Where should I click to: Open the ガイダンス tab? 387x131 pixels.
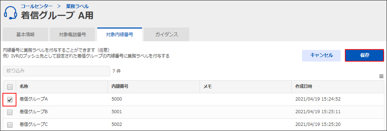[x=167, y=35]
